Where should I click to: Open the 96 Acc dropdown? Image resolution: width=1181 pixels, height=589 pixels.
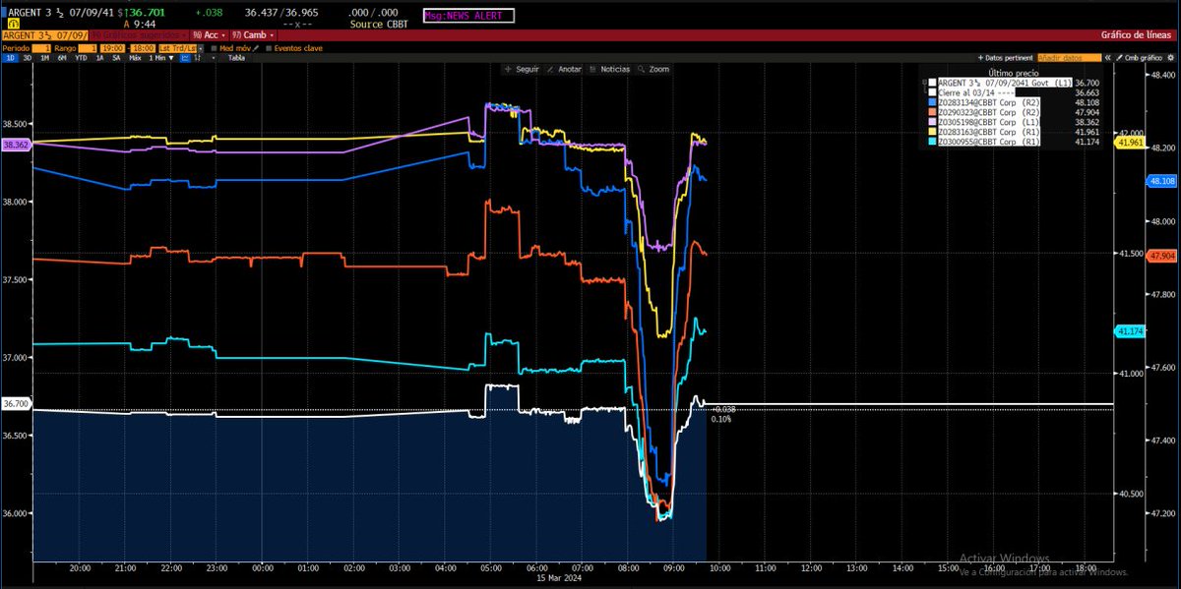(x=211, y=35)
